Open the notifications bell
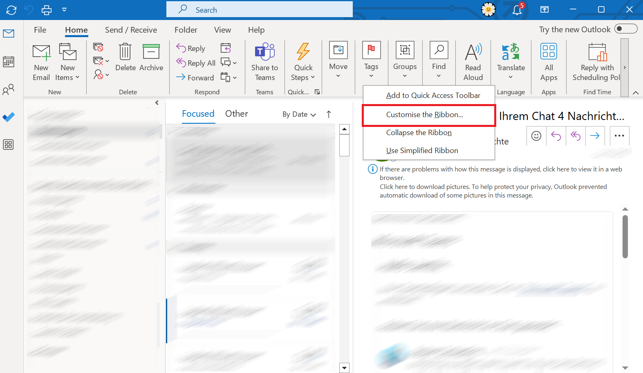Screen dimensions: 643x373 [517, 9]
